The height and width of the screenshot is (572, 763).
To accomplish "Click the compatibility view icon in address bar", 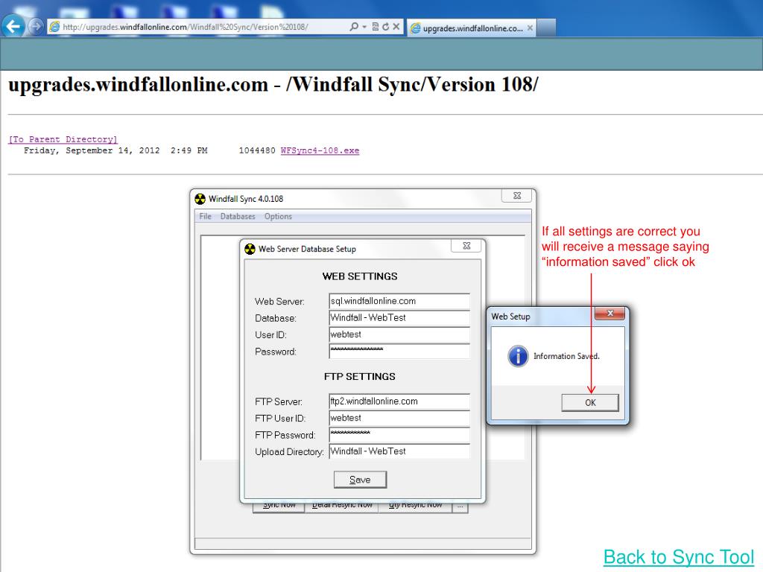I will point(376,27).
